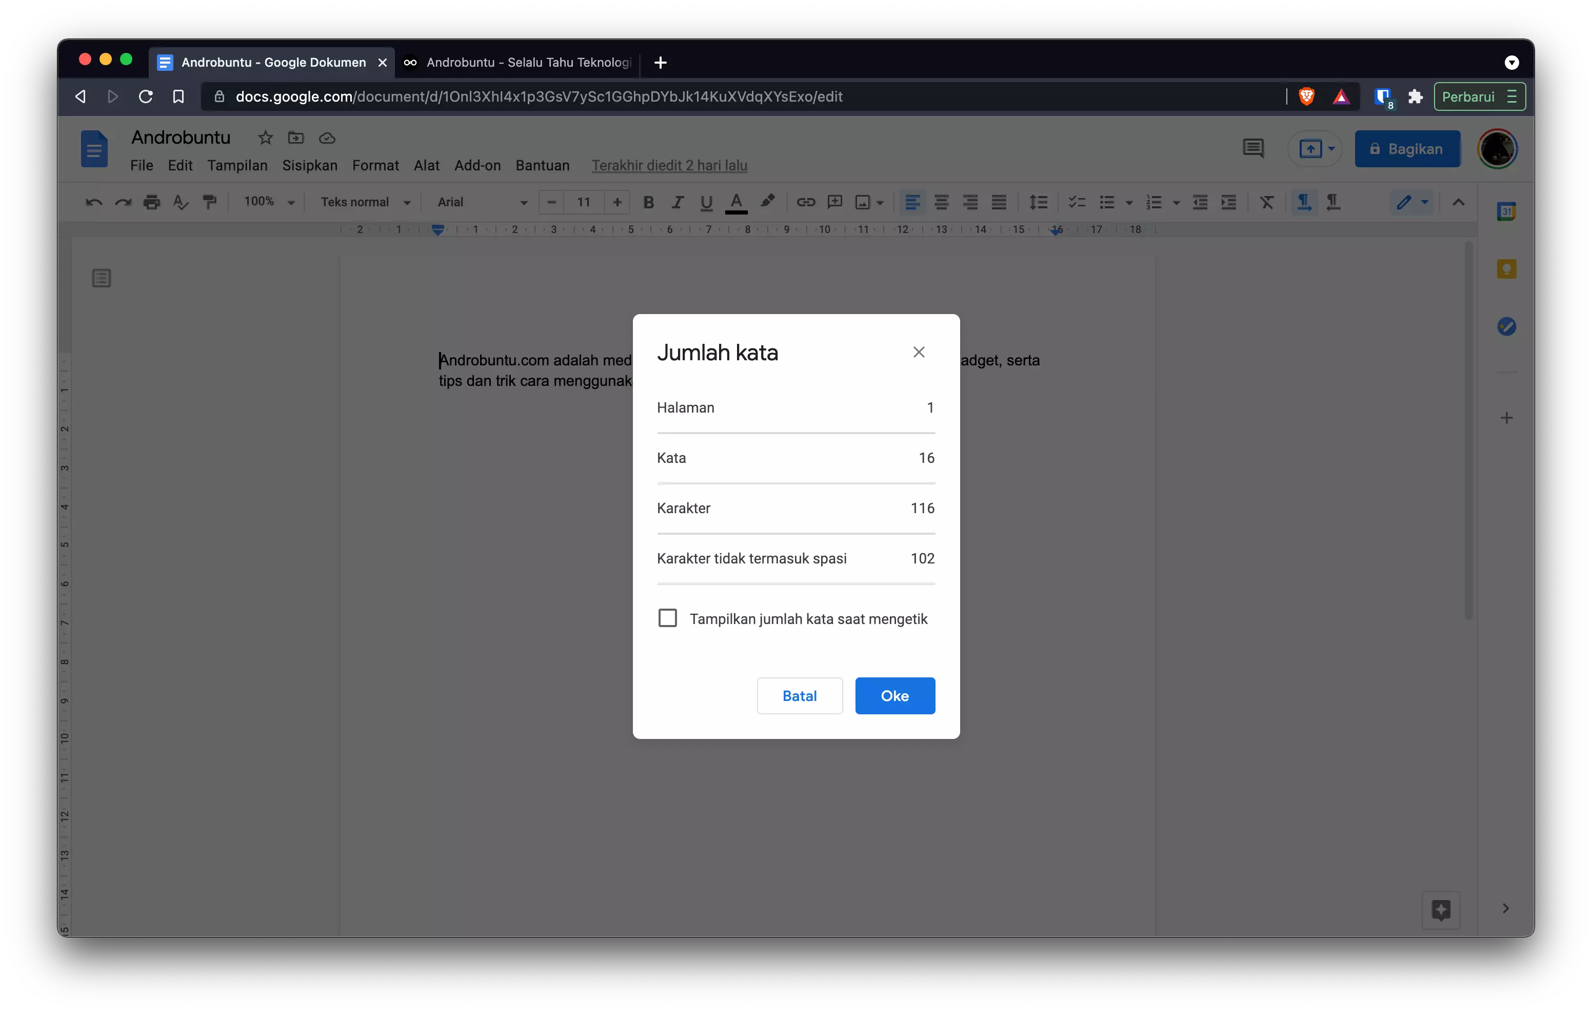Open the Teks normal style dropdown
This screenshot has width=1592, height=1013.
point(365,203)
